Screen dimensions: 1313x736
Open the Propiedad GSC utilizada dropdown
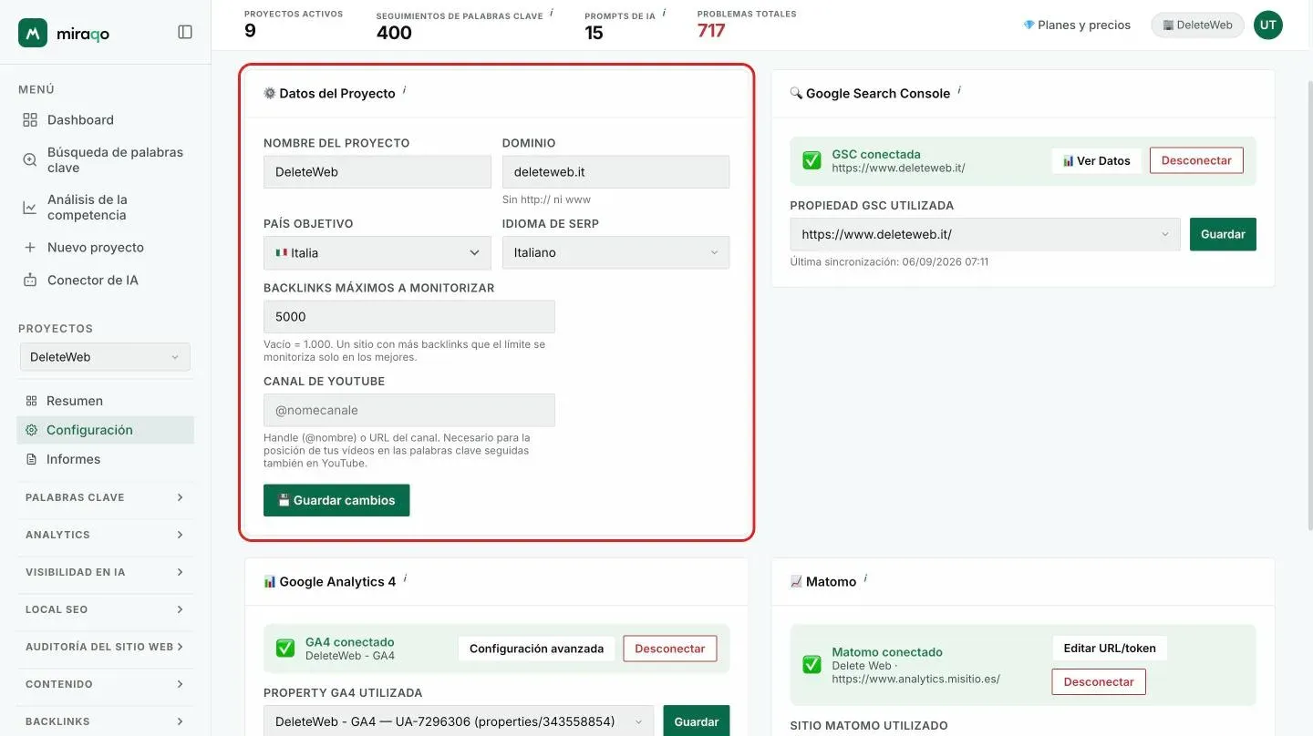(x=985, y=234)
